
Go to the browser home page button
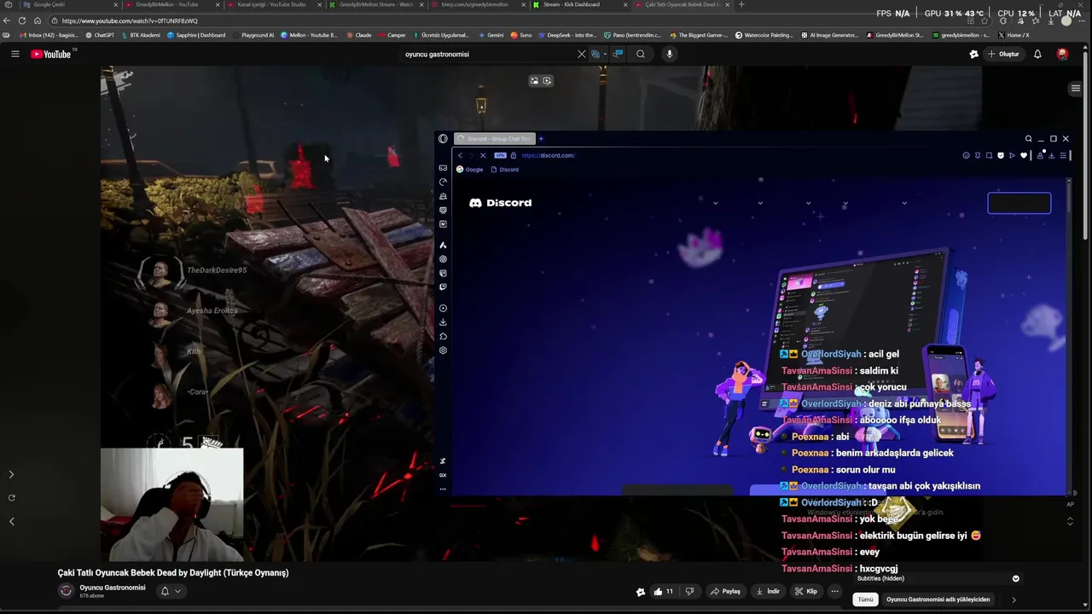click(x=37, y=20)
